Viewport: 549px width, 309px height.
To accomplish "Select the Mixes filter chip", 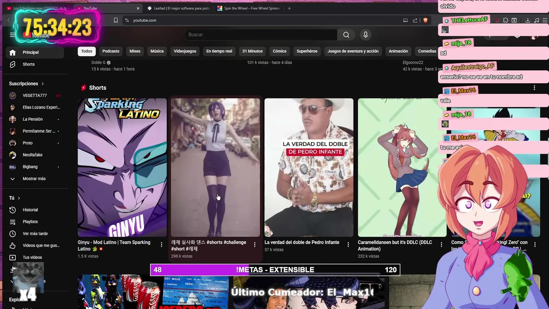I will tap(135, 51).
